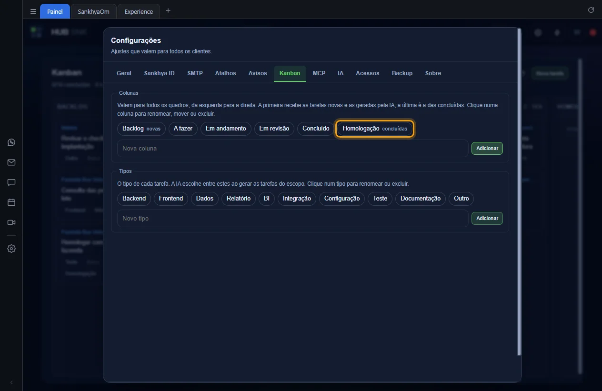The width and height of the screenshot is (602, 391).
Task: Select the Documentação type chip
Action: (421, 199)
